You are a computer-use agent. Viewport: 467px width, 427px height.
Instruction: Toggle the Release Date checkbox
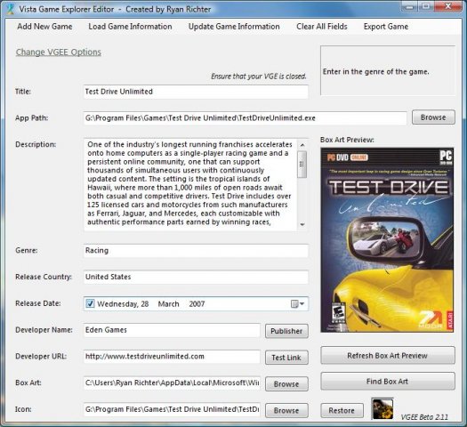point(90,303)
